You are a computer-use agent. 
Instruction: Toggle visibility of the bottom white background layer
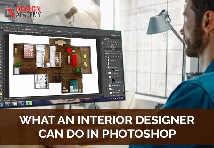[x=108, y=93]
